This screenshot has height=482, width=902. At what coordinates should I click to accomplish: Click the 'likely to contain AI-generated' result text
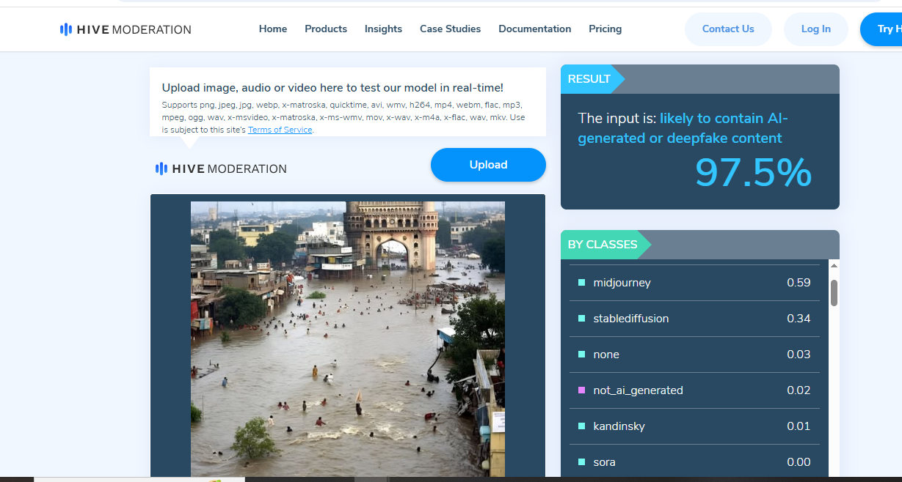683,128
